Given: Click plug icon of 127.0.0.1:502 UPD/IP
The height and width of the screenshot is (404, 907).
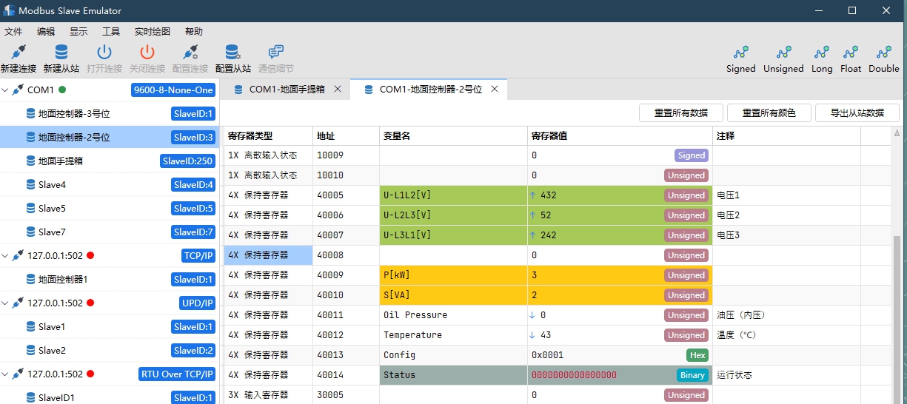Looking at the screenshot, I should coord(18,303).
